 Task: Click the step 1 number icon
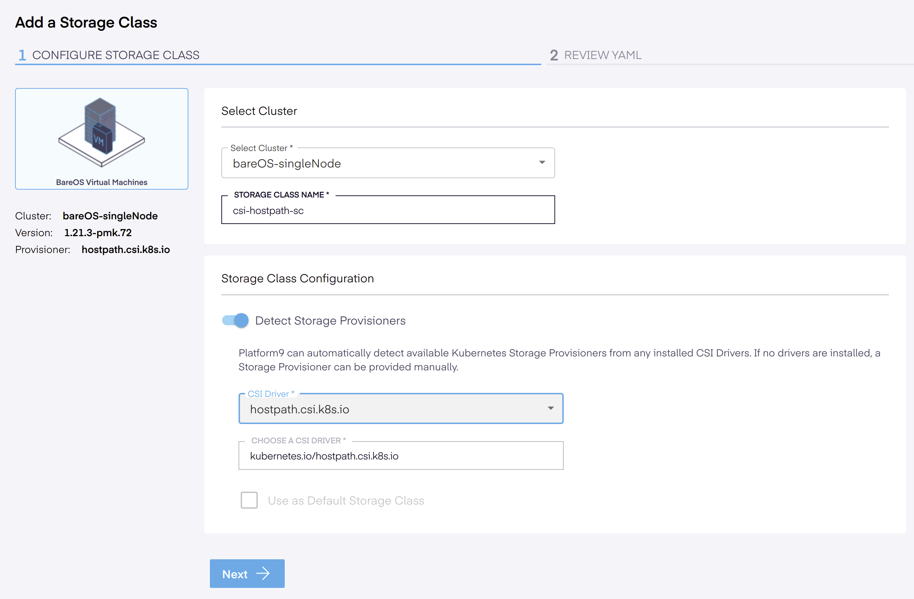[22, 55]
